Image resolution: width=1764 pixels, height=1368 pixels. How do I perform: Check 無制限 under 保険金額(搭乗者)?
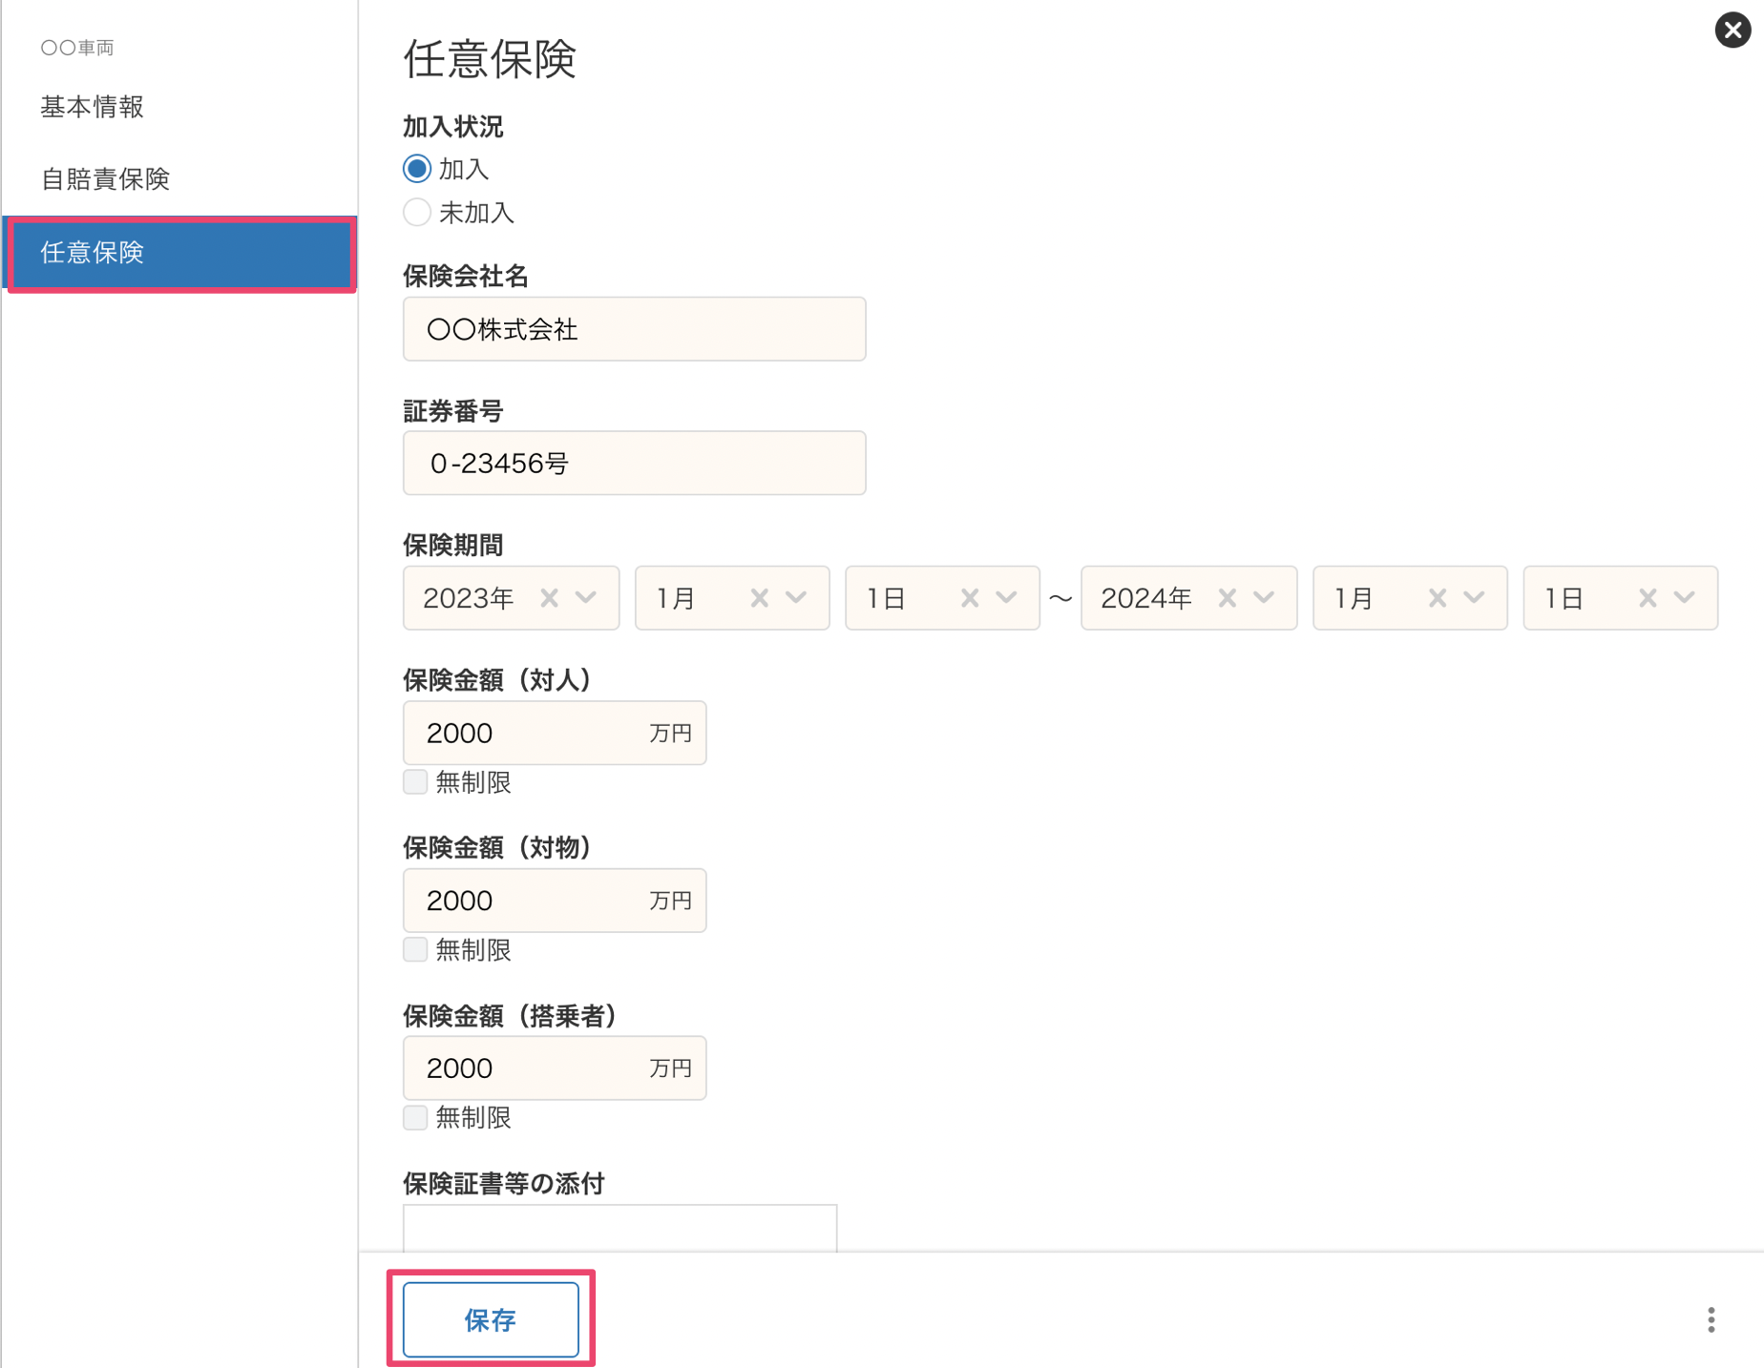[415, 1117]
